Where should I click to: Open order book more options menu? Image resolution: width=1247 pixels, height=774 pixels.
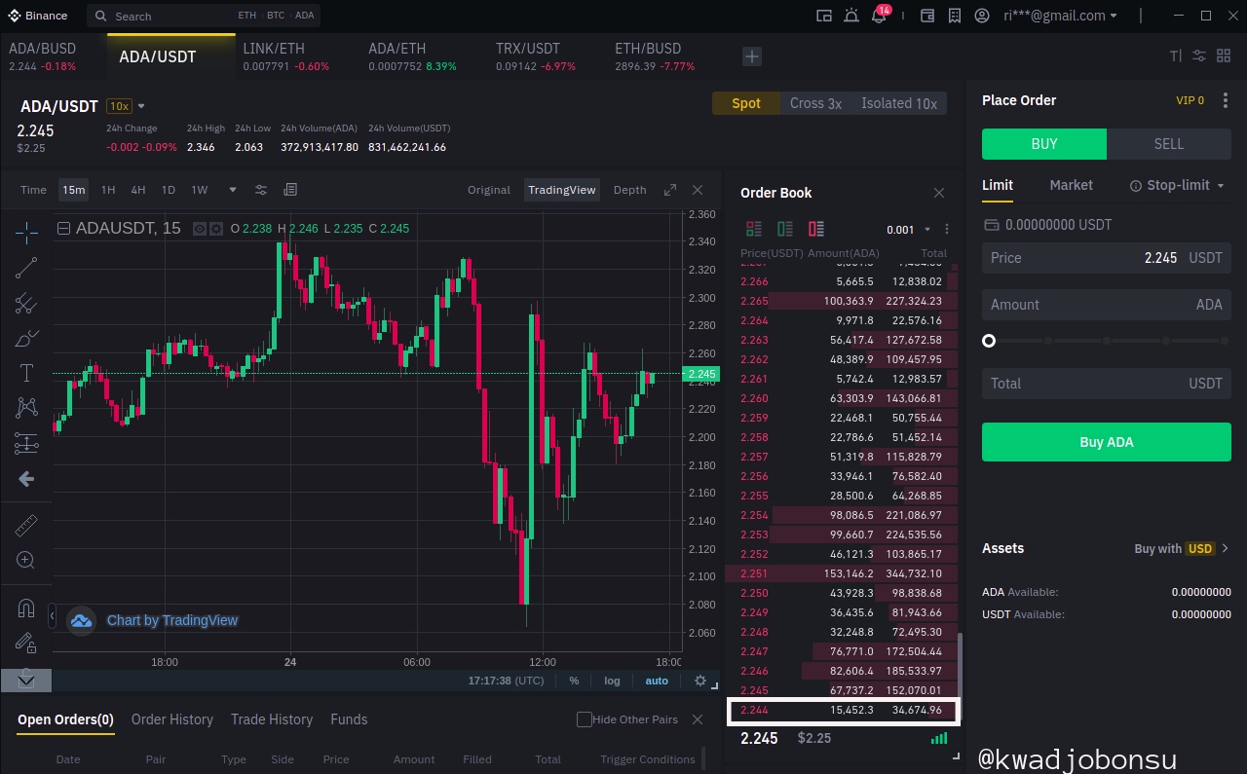(946, 230)
